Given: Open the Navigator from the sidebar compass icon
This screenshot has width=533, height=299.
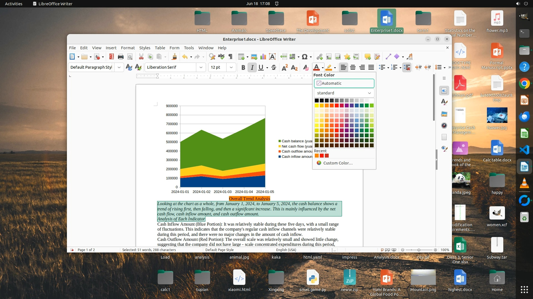Looking at the screenshot, I should point(444,125).
